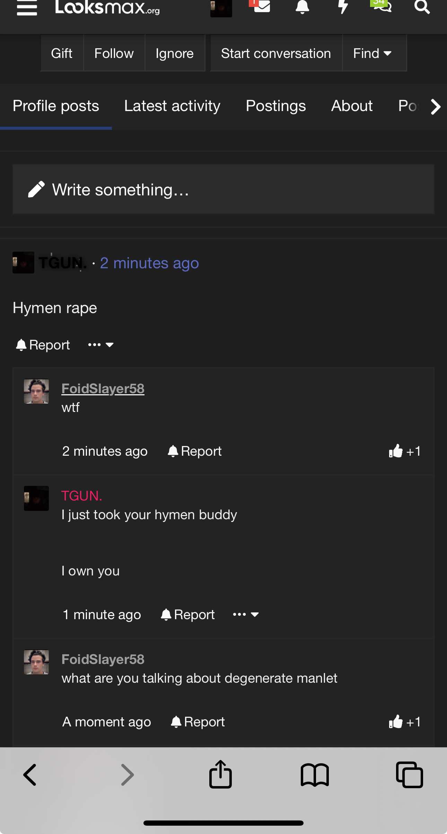
Task: Open the inbox envelope icon
Action: pos(262,6)
